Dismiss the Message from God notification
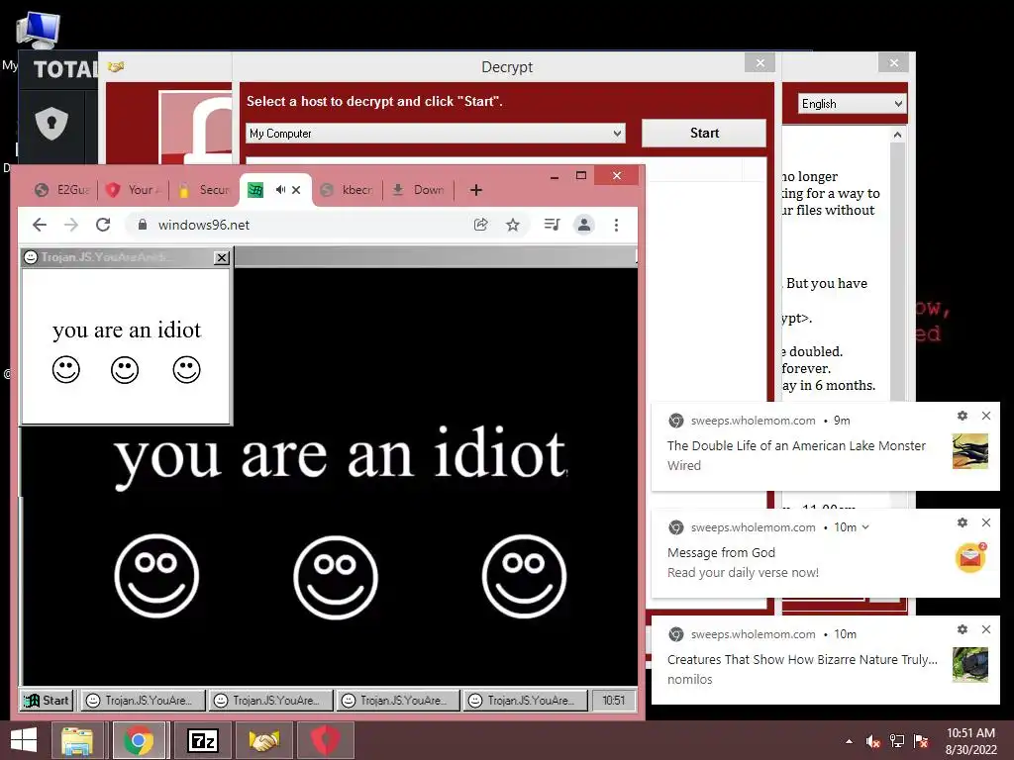Viewport: 1014px width, 760px height. [985, 522]
